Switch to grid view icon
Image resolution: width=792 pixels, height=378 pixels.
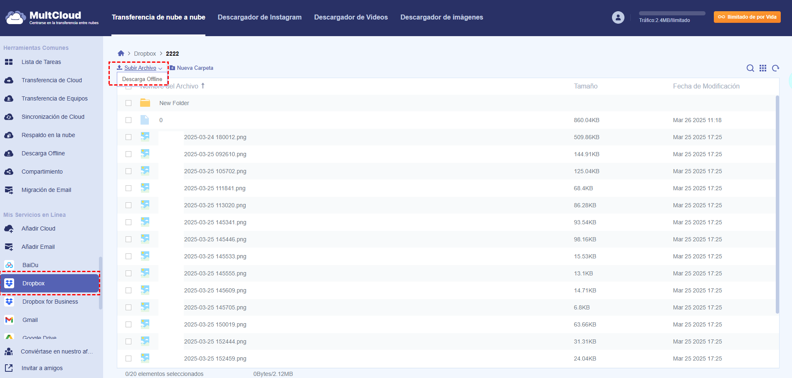[x=763, y=68]
